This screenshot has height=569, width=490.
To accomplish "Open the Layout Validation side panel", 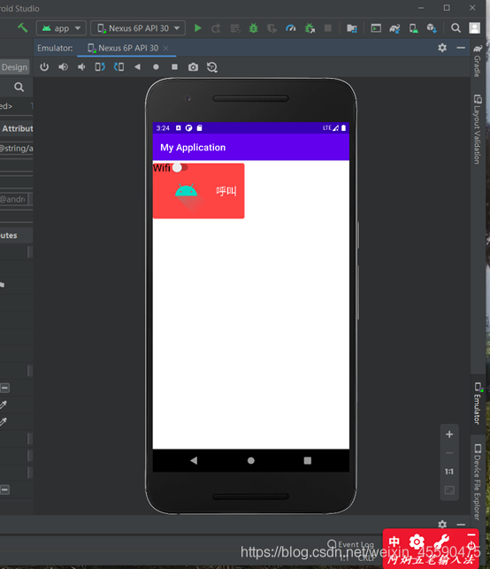I will click(x=478, y=129).
